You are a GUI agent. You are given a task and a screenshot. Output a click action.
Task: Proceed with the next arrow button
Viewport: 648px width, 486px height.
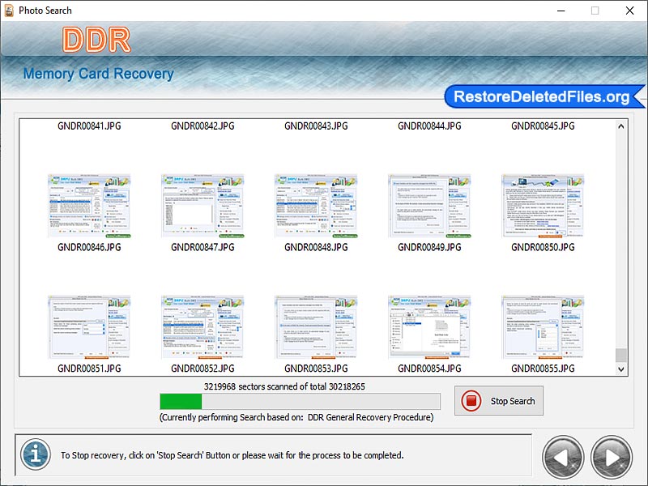coord(612,457)
